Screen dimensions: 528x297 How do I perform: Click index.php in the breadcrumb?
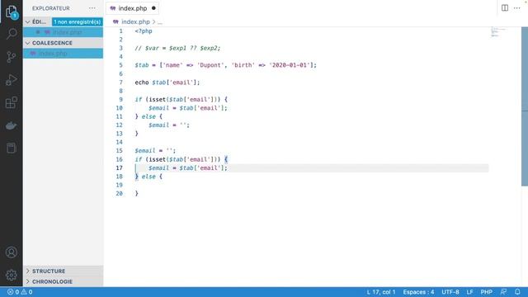click(135, 22)
